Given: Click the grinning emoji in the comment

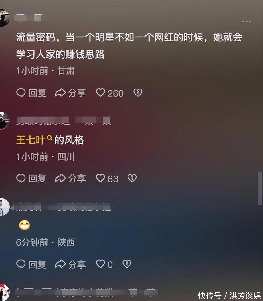Looking at the screenshot, I should pyautogui.click(x=24, y=225).
